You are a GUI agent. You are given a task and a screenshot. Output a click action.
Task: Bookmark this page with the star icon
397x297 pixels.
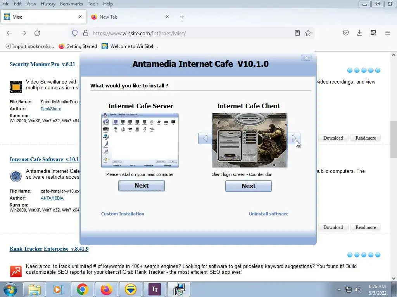pos(308,33)
